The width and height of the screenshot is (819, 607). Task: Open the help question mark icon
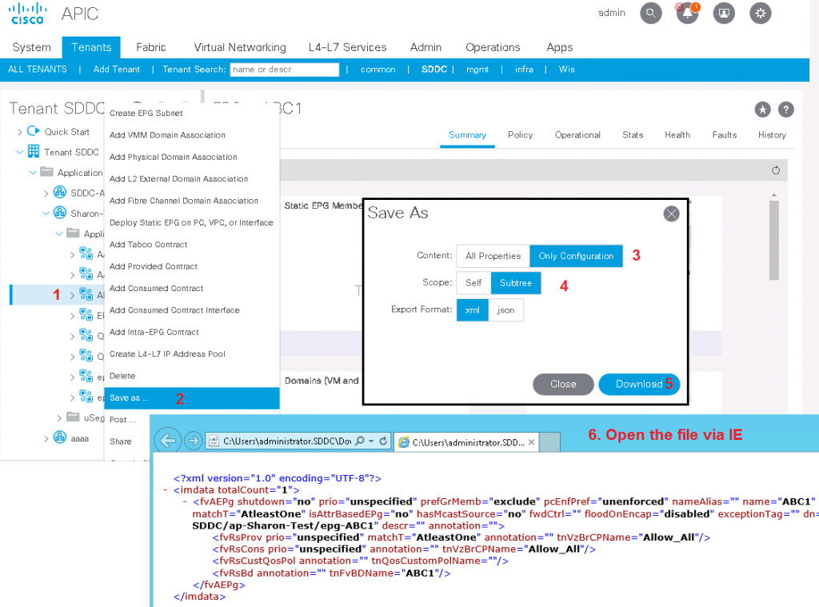[786, 110]
